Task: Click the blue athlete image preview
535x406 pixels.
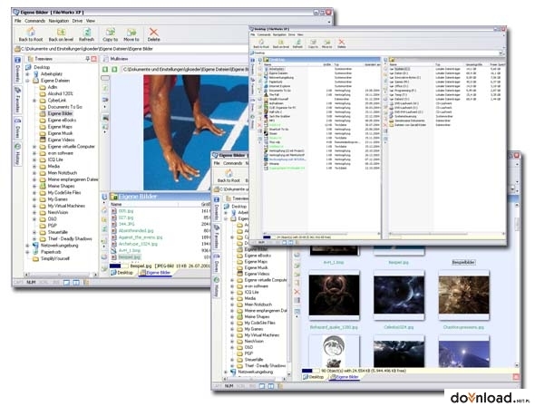Action: 196,133
